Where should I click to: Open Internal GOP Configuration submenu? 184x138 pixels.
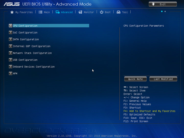click(x=32, y=46)
